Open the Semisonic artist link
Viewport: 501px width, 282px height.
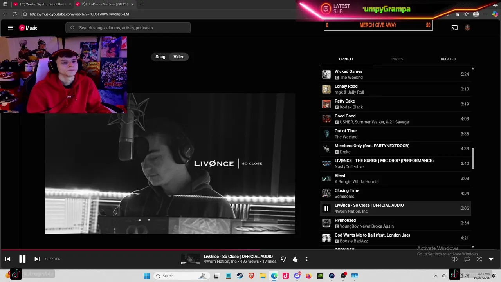tap(344, 197)
